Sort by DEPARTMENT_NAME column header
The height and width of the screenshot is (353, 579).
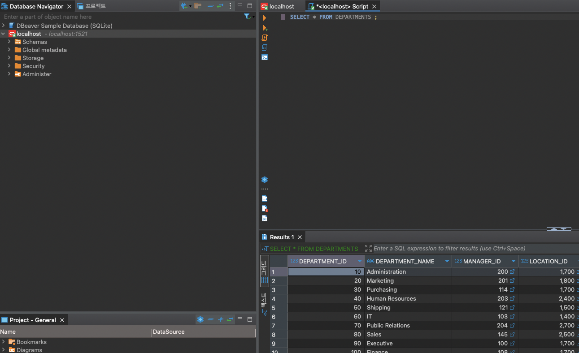click(405, 261)
